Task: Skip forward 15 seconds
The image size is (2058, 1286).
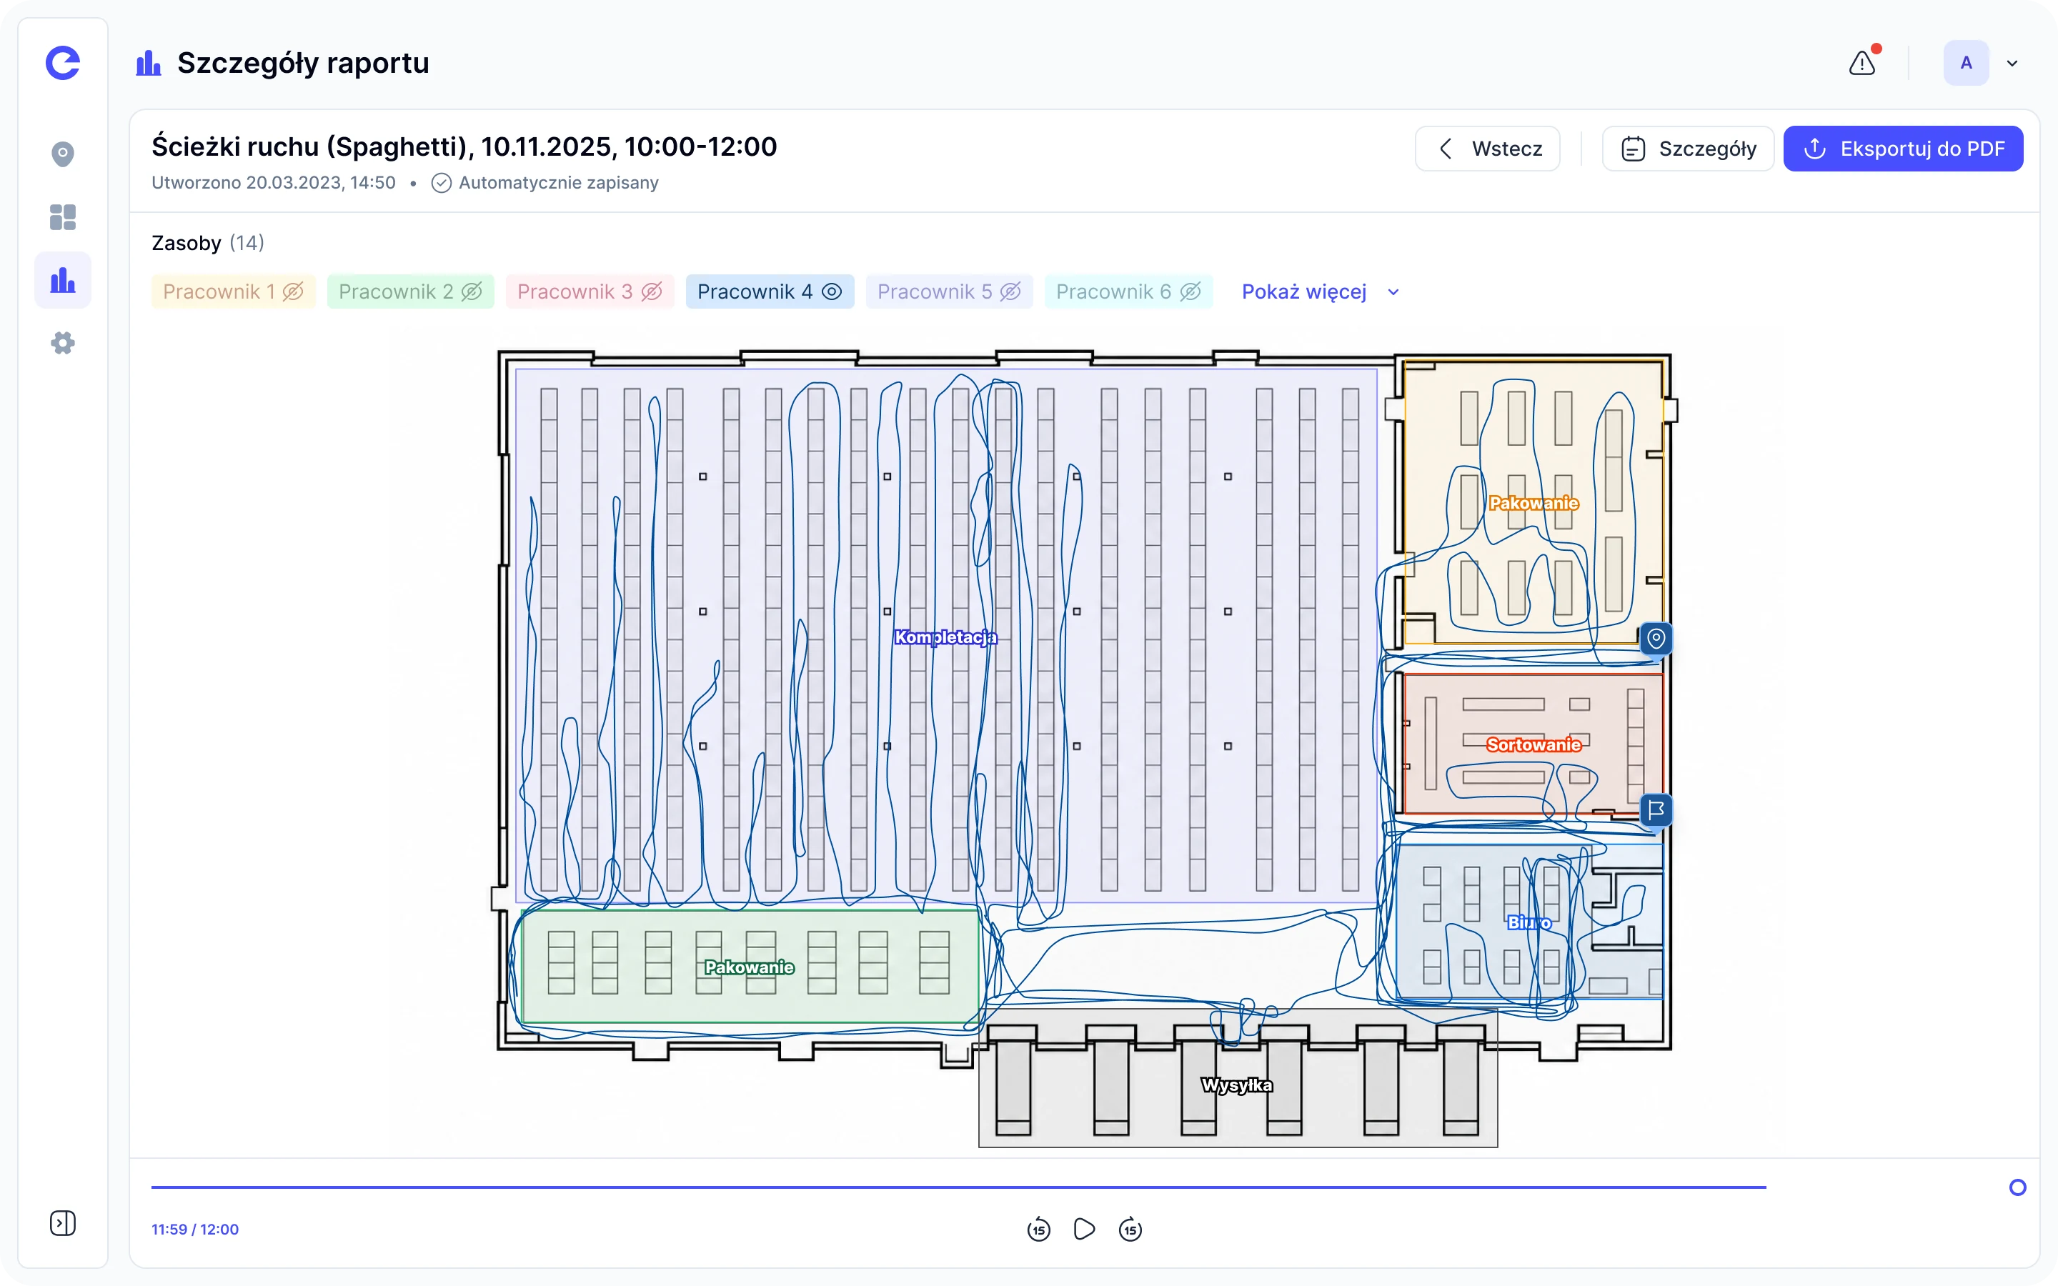Action: (1130, 1229)
